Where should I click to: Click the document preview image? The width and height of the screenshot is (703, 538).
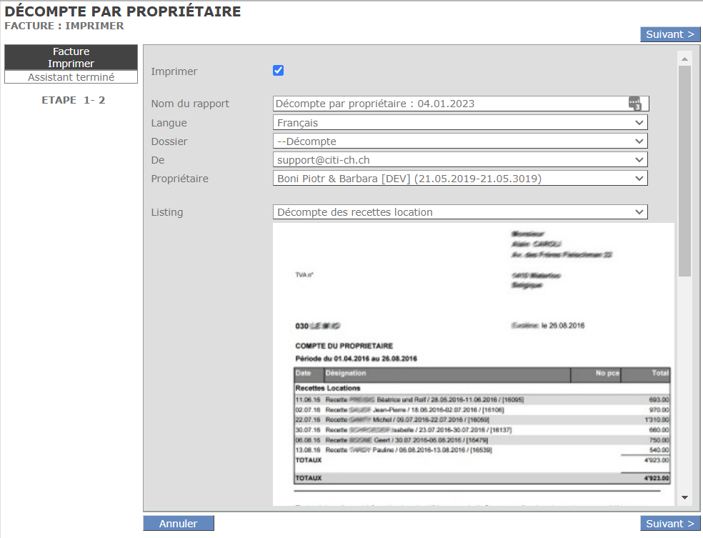click(473, 364)
